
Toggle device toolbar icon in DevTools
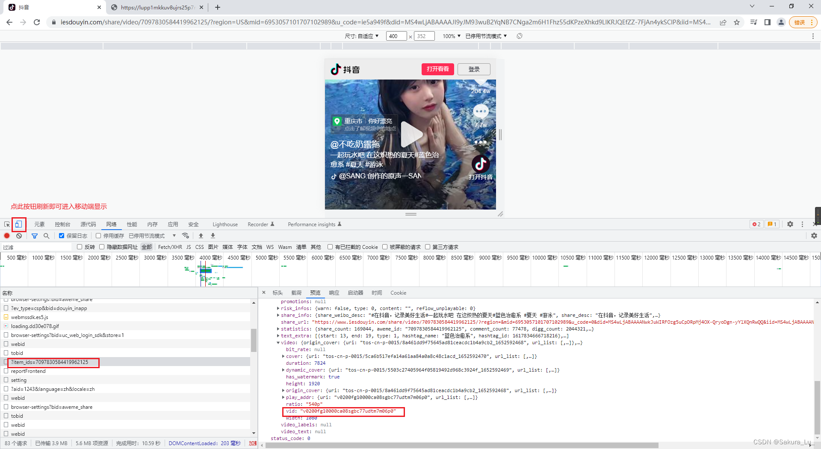(18, 224)
